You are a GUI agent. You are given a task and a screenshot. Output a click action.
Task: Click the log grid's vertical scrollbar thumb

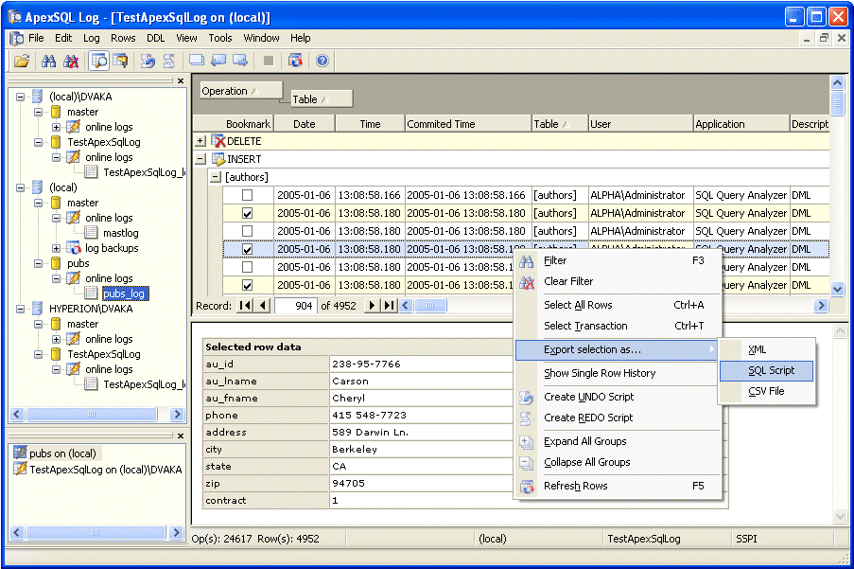(x=837, y=103)
